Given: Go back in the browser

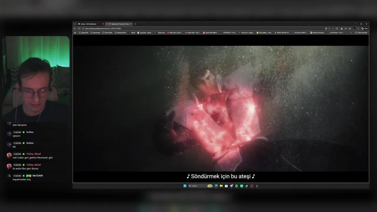Looking at the screenshot, I should coord(75,29).
